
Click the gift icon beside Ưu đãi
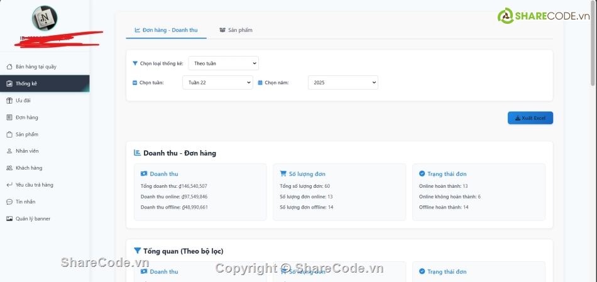click(9, 100)
